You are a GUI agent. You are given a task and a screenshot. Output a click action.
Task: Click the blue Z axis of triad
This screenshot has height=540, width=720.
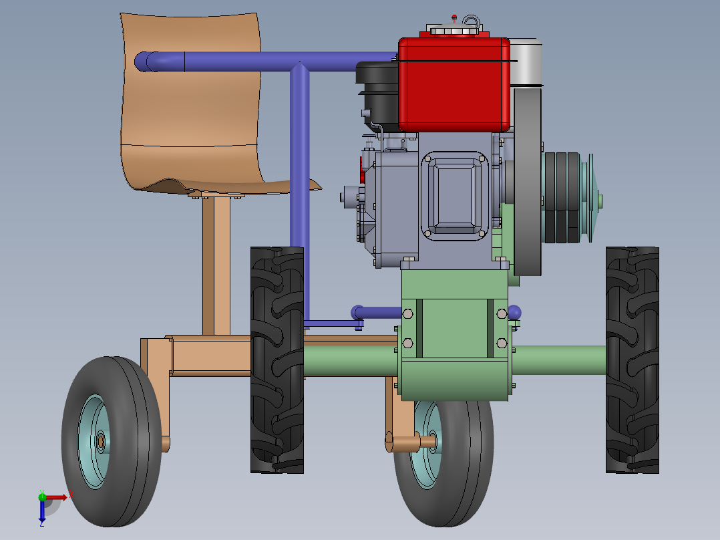click(x=42, y=511)
